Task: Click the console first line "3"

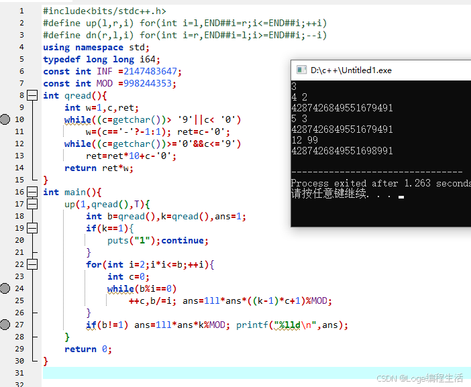Action: tap(294, 87)
